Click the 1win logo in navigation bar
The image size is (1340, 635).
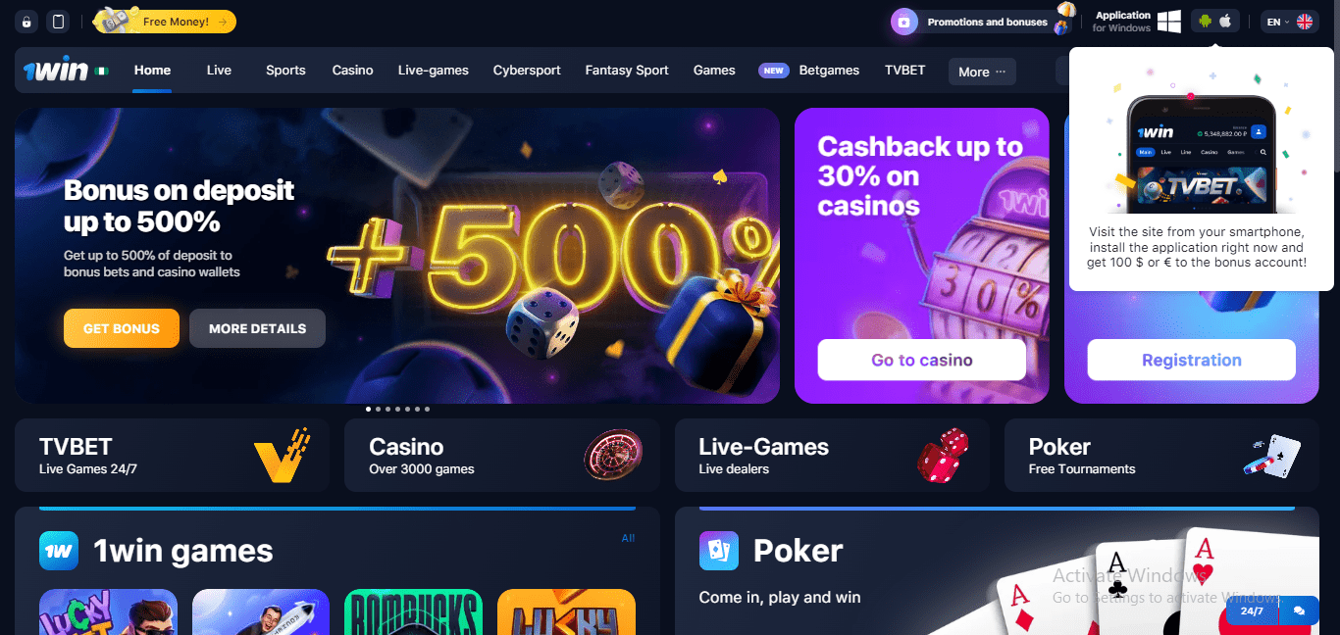point(56,71)
